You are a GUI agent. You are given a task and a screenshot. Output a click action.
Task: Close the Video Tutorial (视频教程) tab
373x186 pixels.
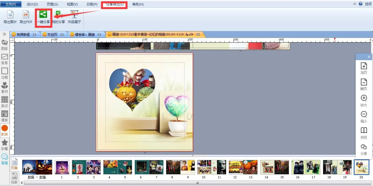point(35,35)
